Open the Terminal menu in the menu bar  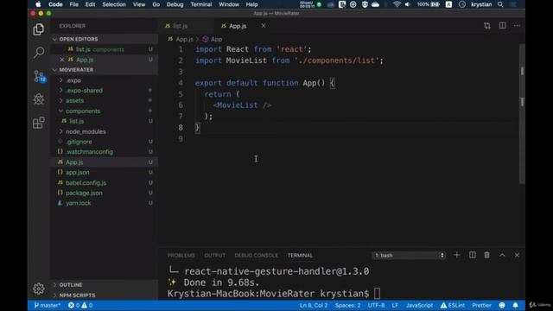tap(201, 4)
